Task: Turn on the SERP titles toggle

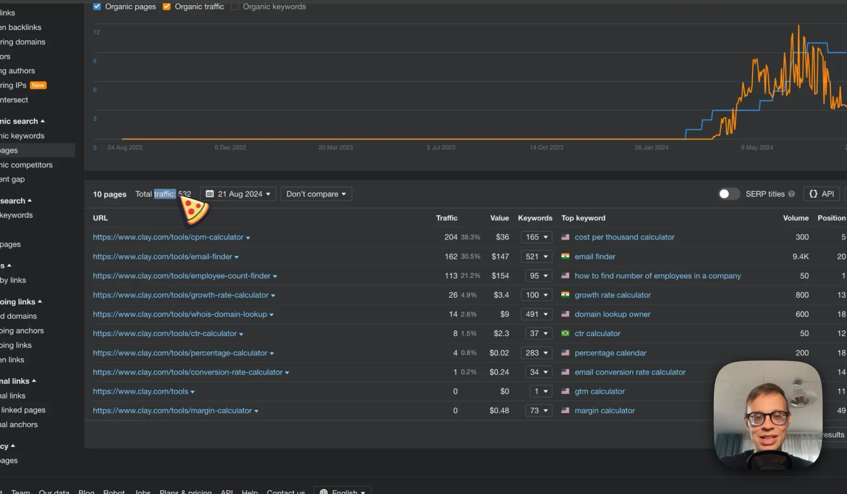Action: 728,194
